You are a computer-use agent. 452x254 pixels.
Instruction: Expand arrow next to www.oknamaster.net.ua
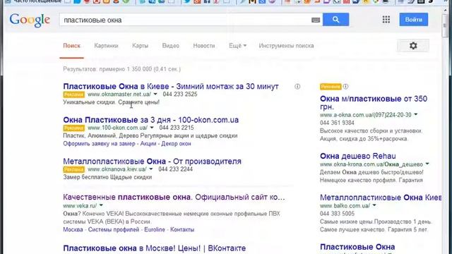(x=155, y=94)
